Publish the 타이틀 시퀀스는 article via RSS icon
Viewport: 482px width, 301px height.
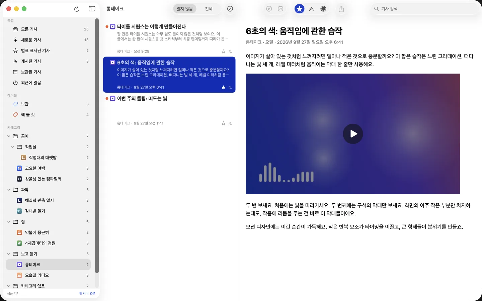coord(230,52)
